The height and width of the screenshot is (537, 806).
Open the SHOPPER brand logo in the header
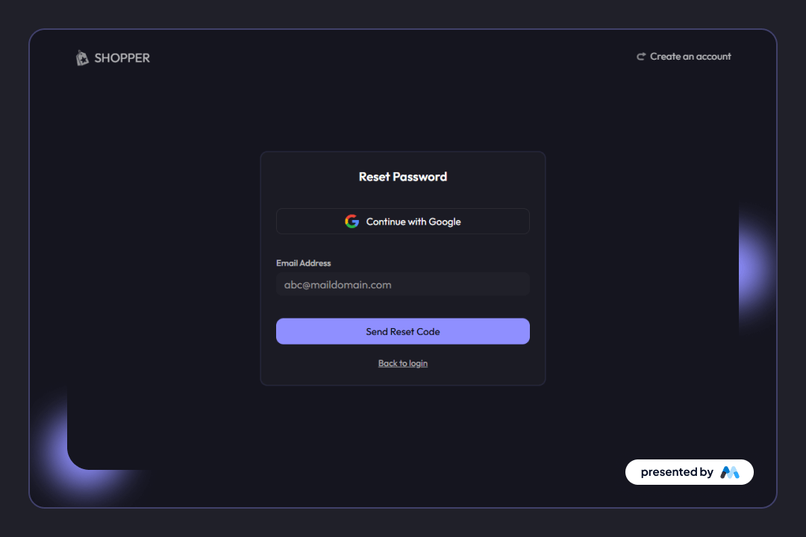pos(112,57)
